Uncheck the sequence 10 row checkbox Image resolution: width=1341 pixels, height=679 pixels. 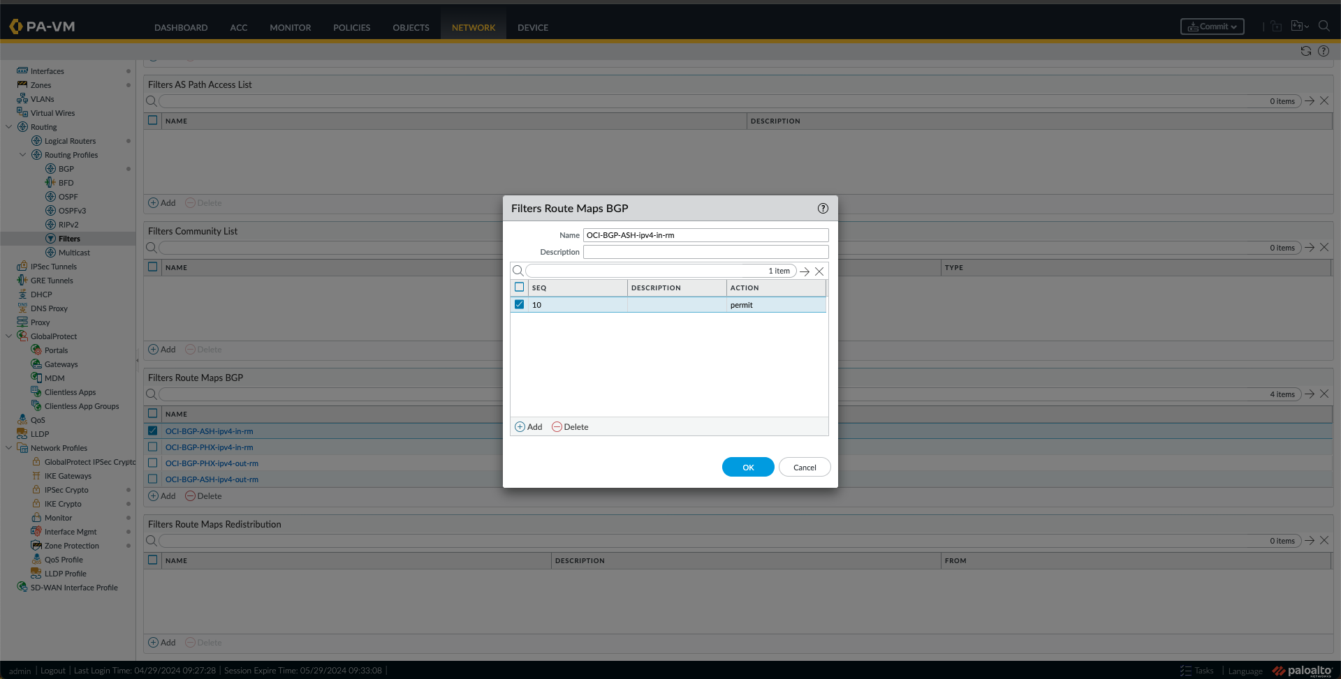(x=519, y=305)
